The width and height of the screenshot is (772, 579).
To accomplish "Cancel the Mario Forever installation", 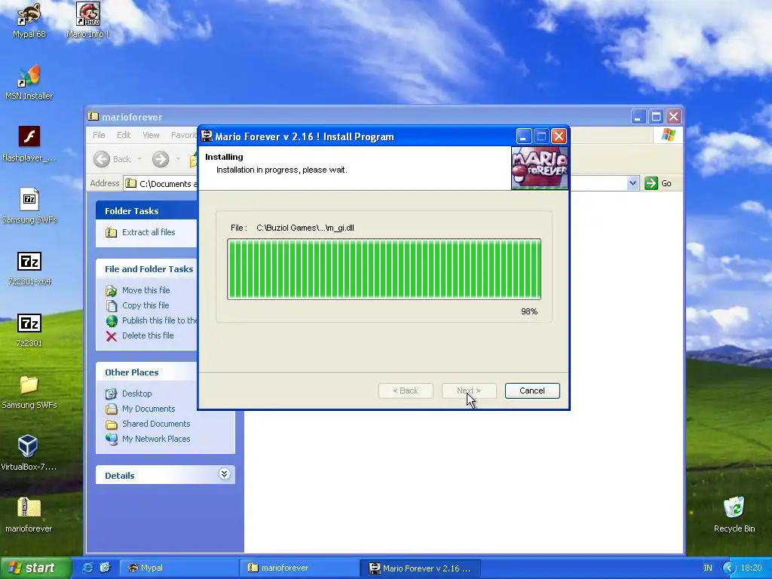I will click(x=532, y=391).
